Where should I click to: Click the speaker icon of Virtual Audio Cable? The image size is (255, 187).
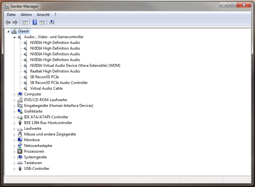point(25,88)
